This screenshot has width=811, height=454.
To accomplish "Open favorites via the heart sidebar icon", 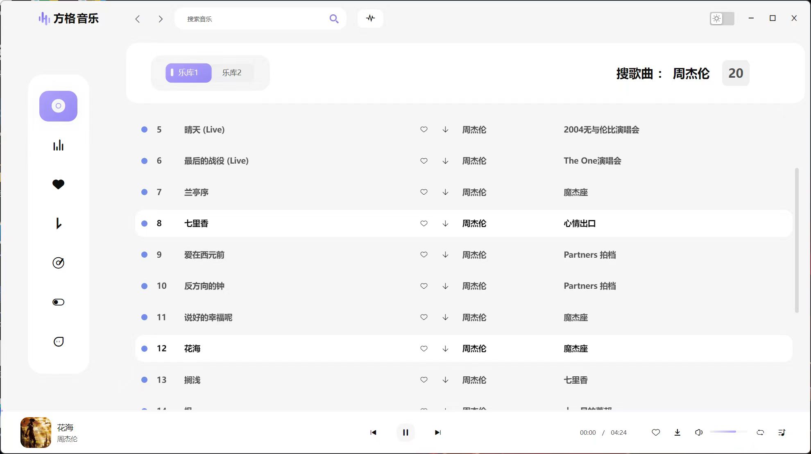I will (x=58, y=184).
